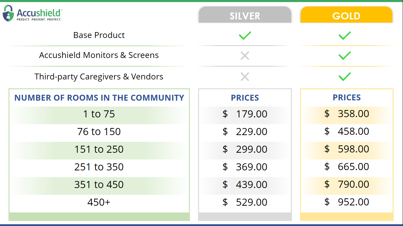Click the Accushield padlock shield logo icon

(x=9, y=13)
